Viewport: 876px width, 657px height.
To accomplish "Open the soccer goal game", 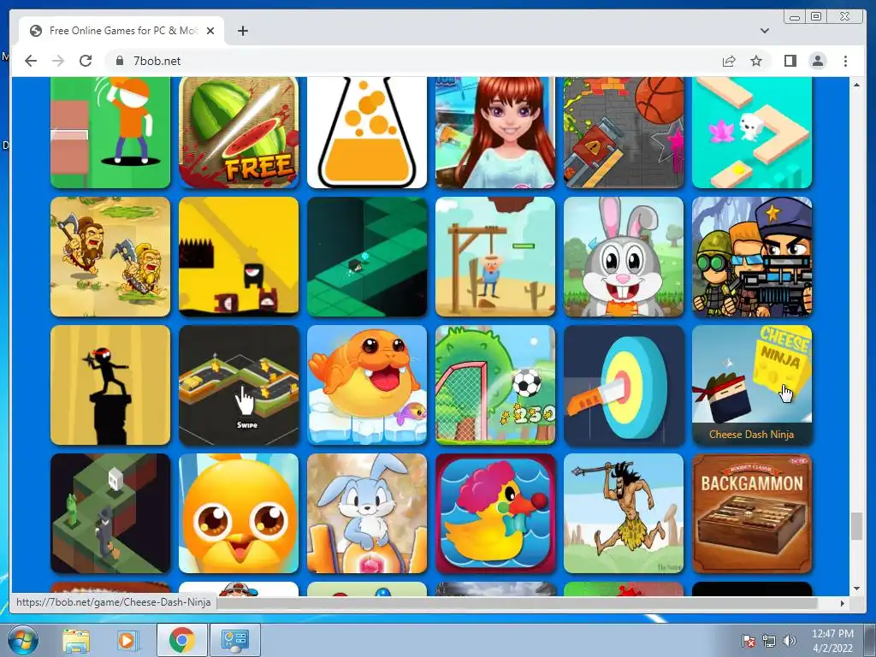I will [495, 385].
